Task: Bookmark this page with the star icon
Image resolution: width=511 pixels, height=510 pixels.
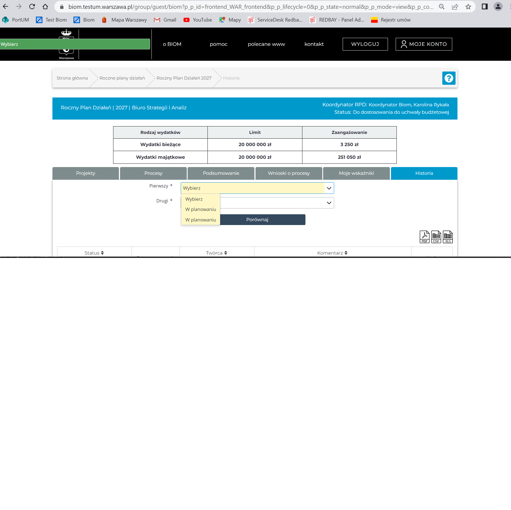Action: pyautogui.click(x=468, y=7)
